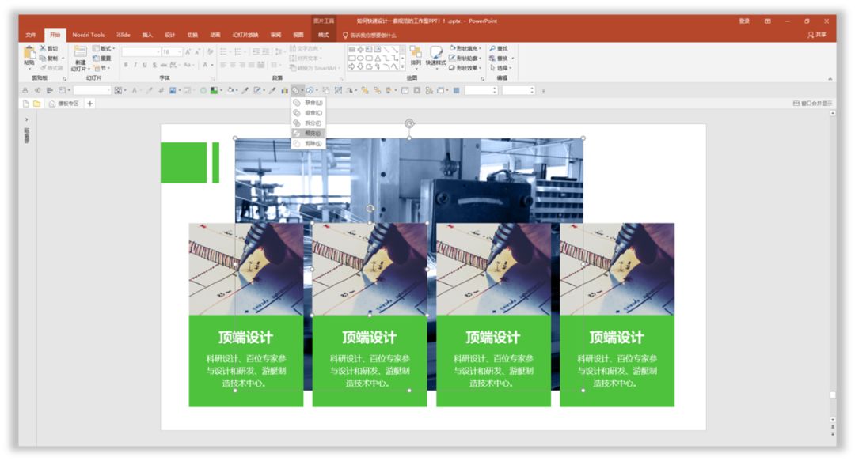Click the Find (查找) magnifier icon
The width and height of the screenshot is (855, 461).
pos(493,48)
